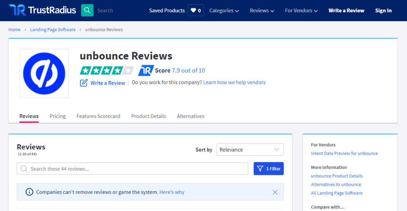Open the Sort by Relevance dropdown

pos(250,149)
